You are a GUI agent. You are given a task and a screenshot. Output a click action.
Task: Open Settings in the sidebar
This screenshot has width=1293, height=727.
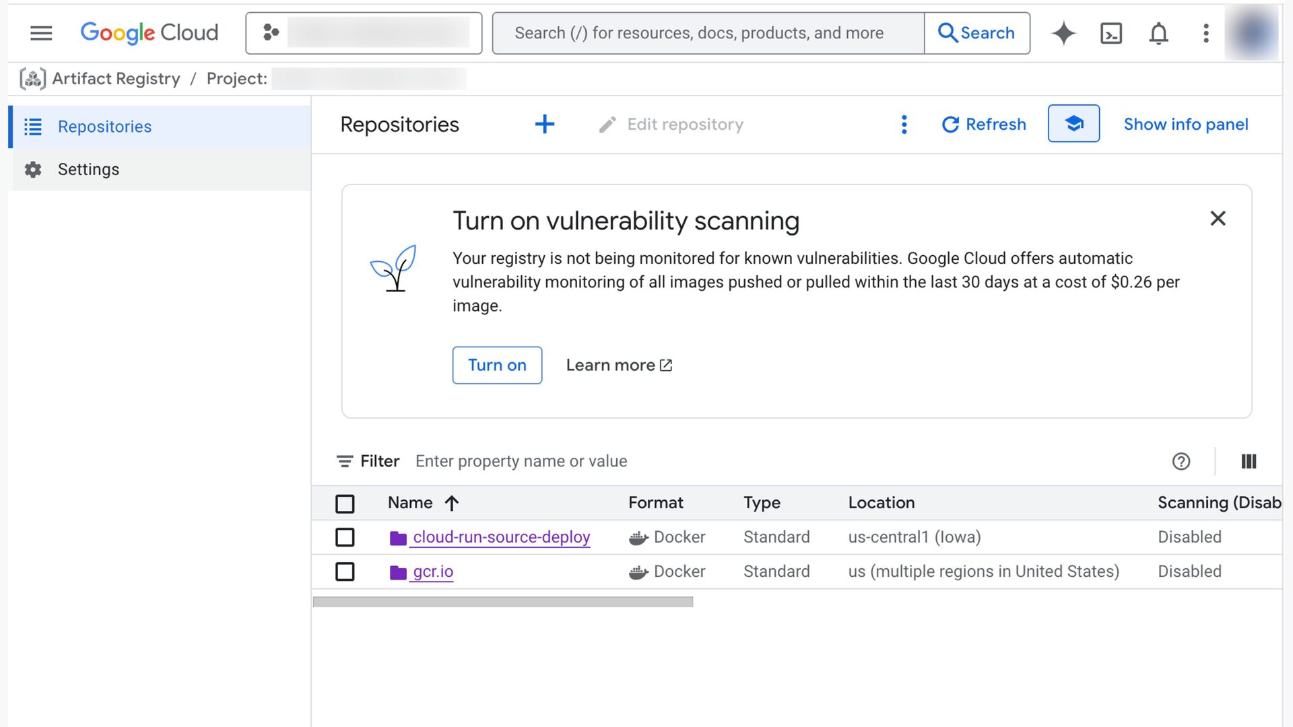pos(88,170)
